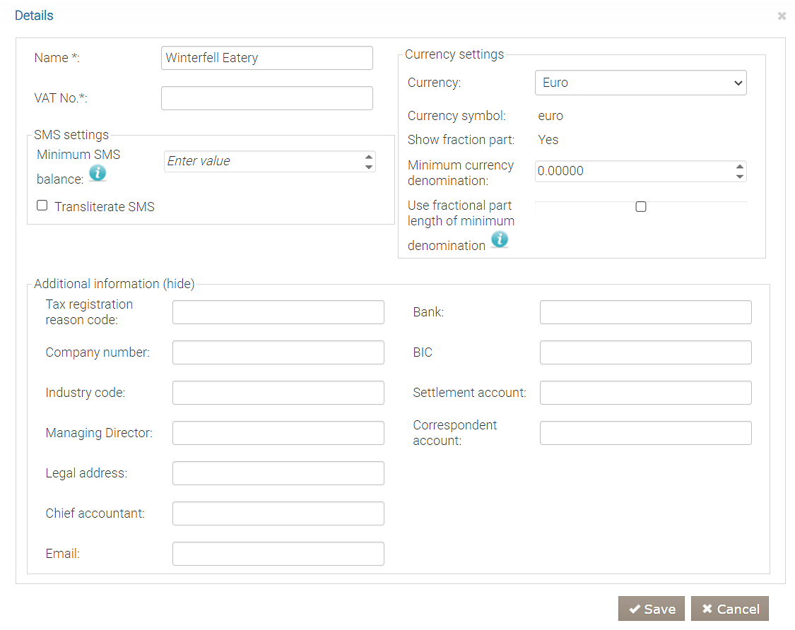This screenshot has height=630, width=795.
Task: Click the Settlement account input box
Action: (645, 393)
